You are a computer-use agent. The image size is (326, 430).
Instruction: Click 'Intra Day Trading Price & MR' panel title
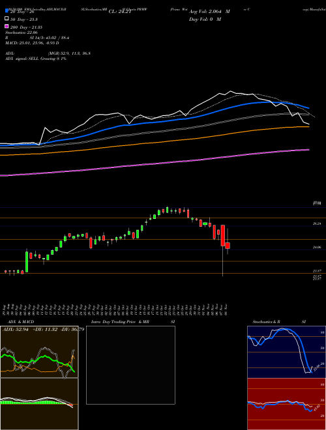[120, 322]
